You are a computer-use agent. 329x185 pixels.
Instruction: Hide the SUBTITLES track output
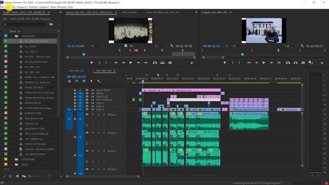[93, 97]
